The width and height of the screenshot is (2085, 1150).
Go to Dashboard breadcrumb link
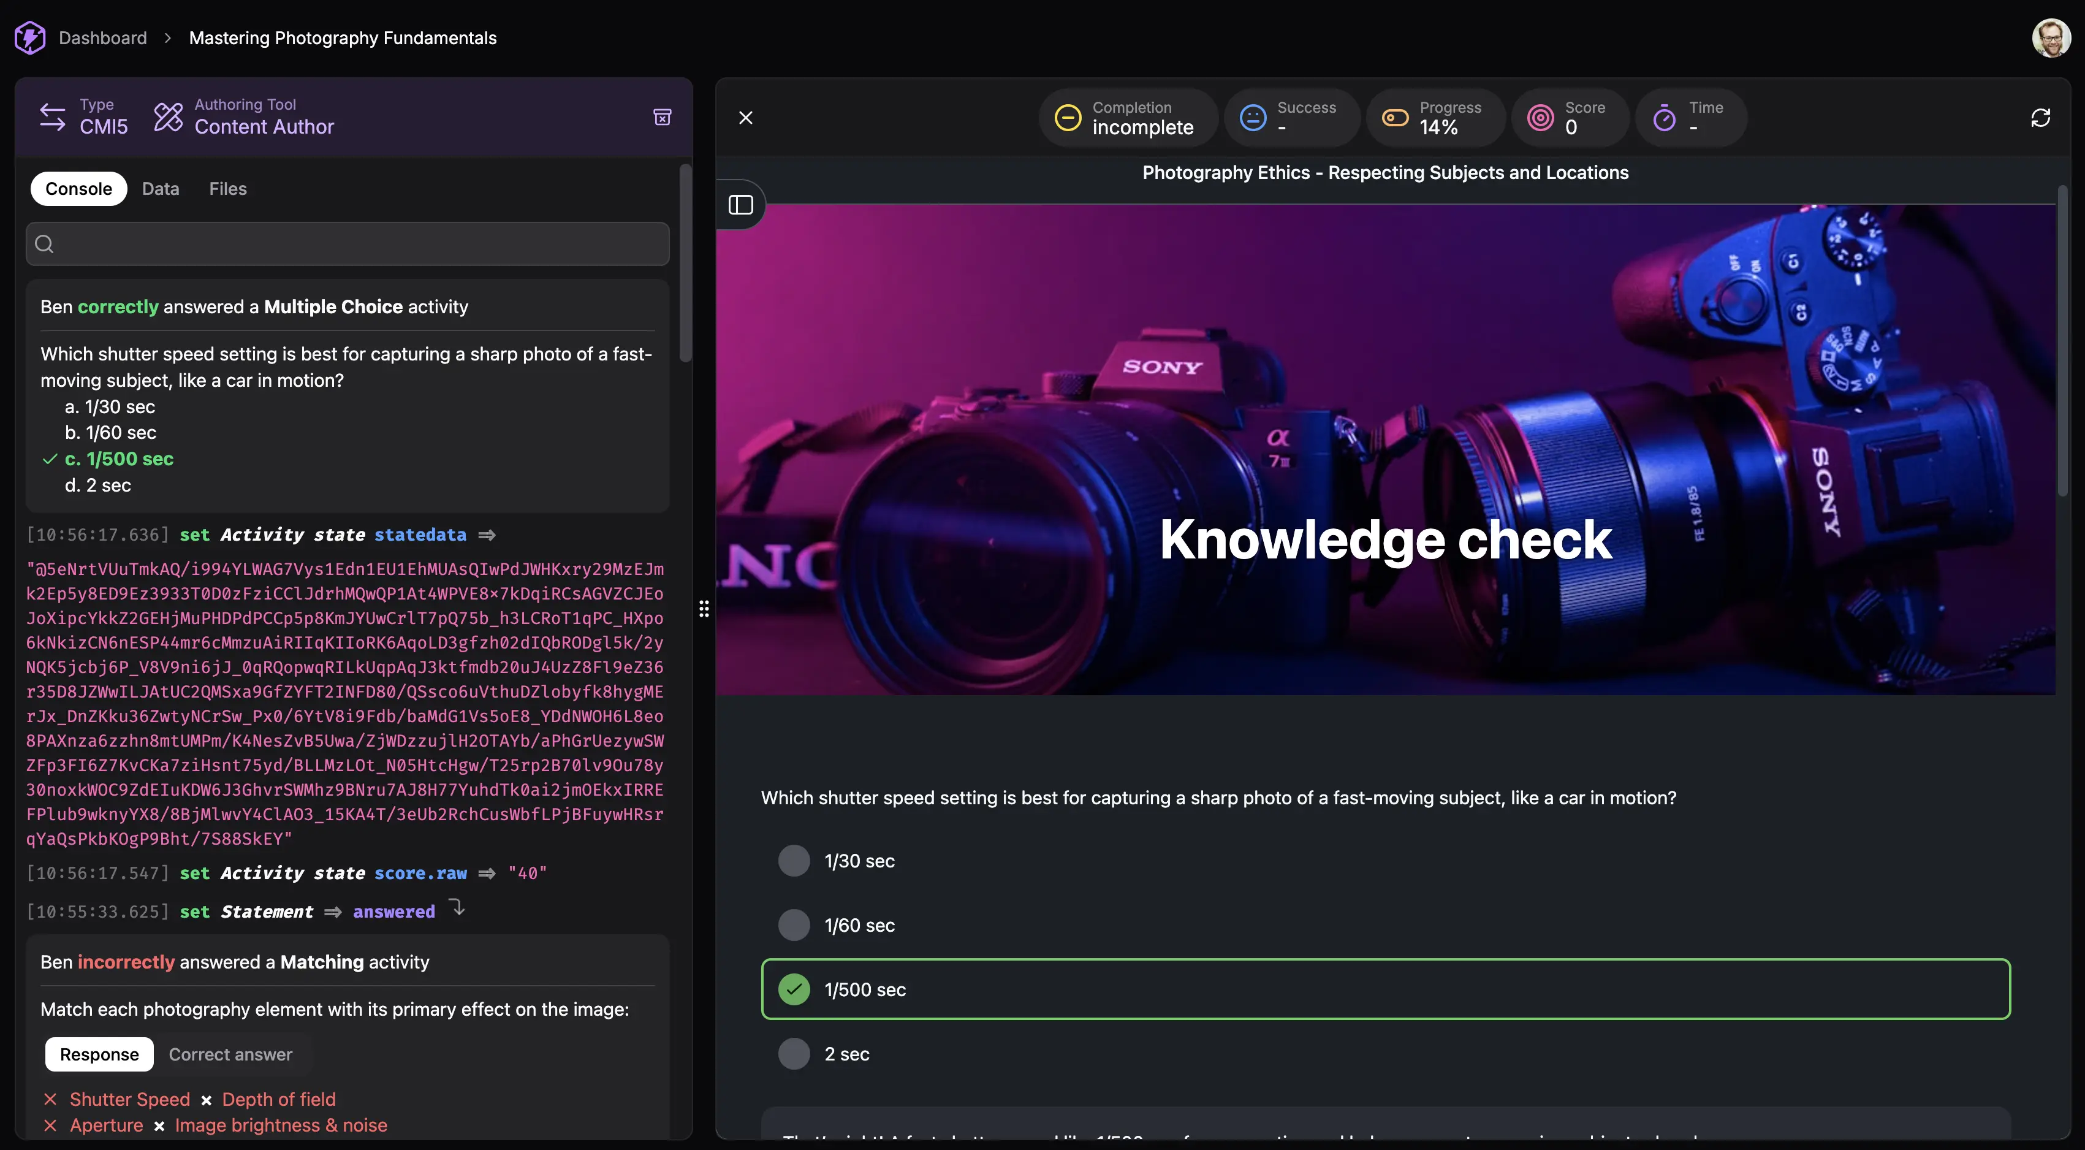click(103, 38)
